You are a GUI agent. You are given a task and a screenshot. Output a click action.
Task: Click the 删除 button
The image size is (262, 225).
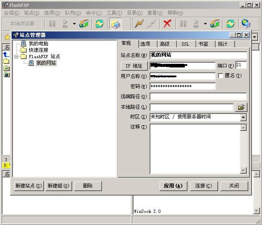[x=88, y=186]
